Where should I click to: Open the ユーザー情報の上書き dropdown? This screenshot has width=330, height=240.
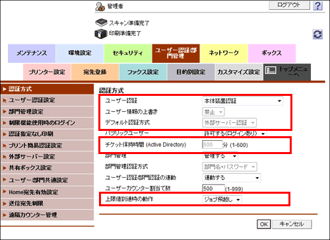[x=213, y=112]
